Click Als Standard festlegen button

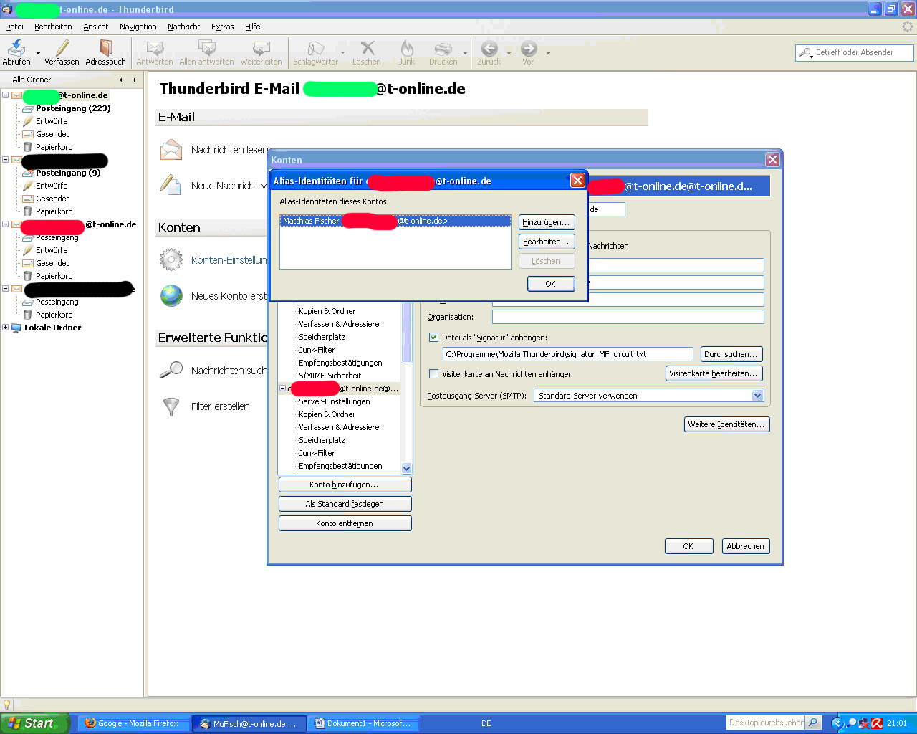coord(345,504)
